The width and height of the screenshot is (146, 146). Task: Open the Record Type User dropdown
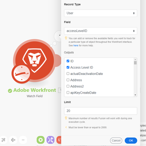point(100,13)
